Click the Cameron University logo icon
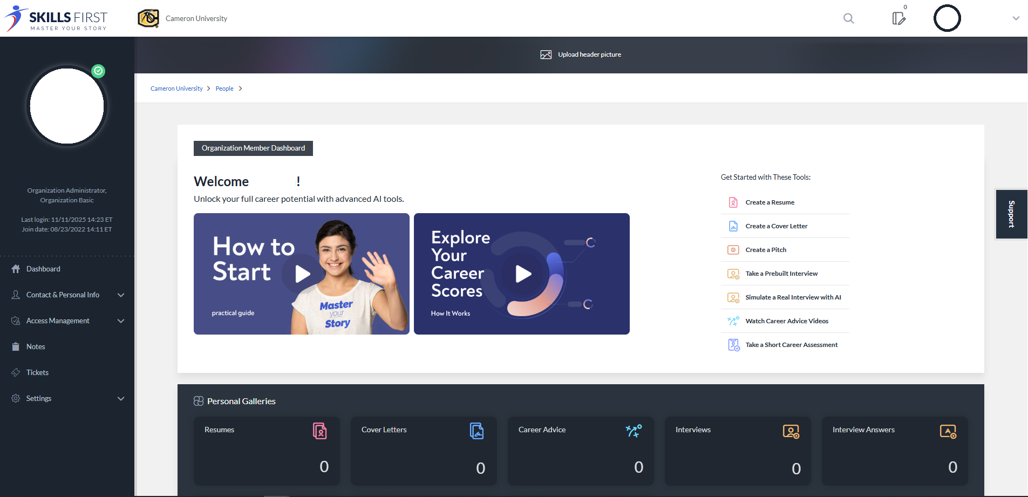The image size is (1028, 497). pyautogui.click(x=148, y=18)
